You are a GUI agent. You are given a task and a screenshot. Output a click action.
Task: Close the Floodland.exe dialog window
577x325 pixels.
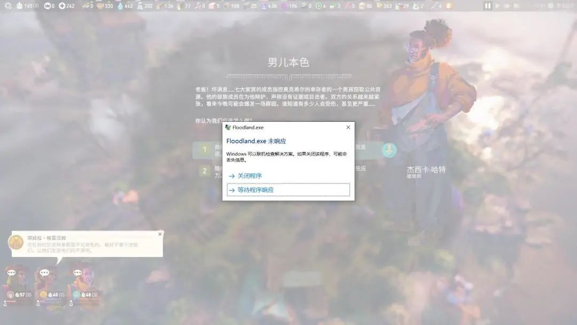pos(348,127)
